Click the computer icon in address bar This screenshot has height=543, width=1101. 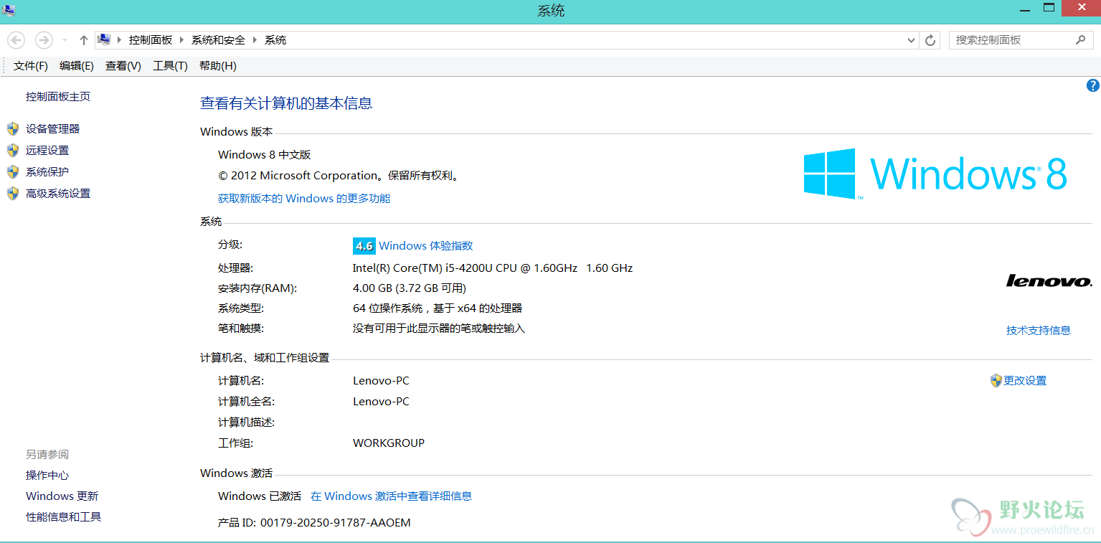pos(104,39)
